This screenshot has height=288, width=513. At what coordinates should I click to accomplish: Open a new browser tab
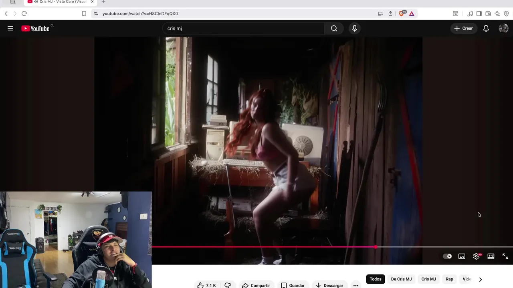tap(103, 2)
